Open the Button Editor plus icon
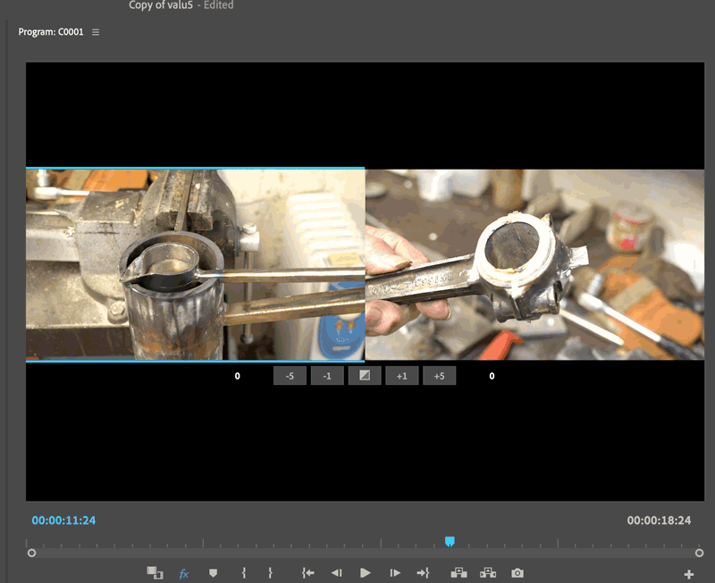 pos(688,574)
